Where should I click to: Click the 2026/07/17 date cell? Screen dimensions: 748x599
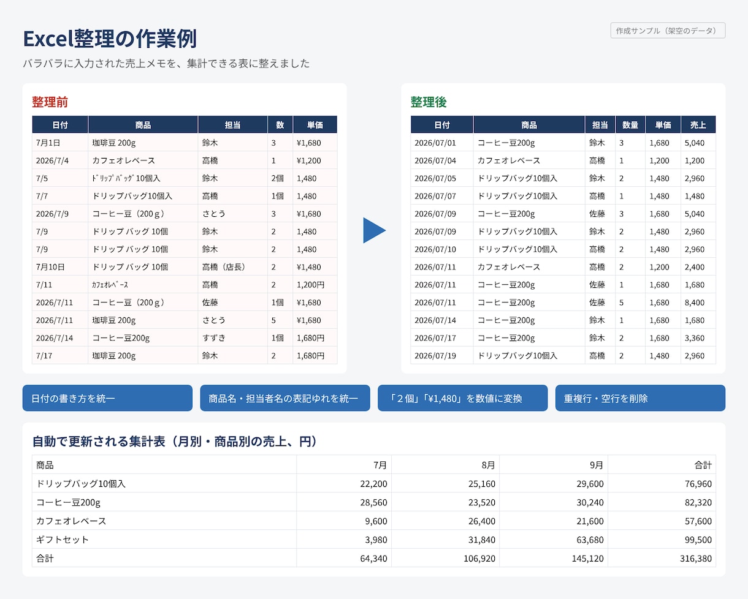442,338
